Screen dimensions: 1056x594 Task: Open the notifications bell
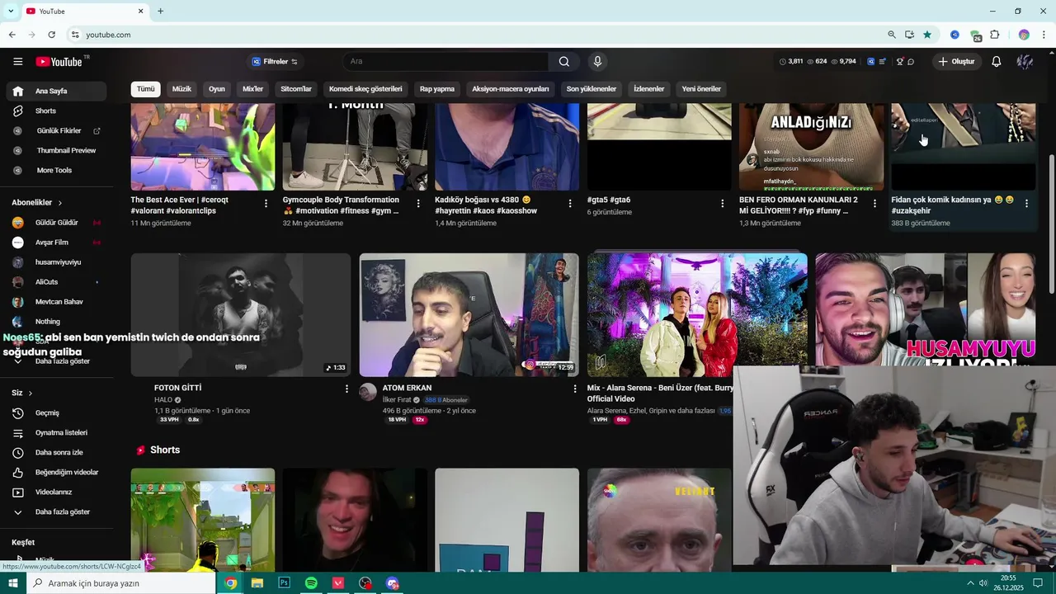997,62
